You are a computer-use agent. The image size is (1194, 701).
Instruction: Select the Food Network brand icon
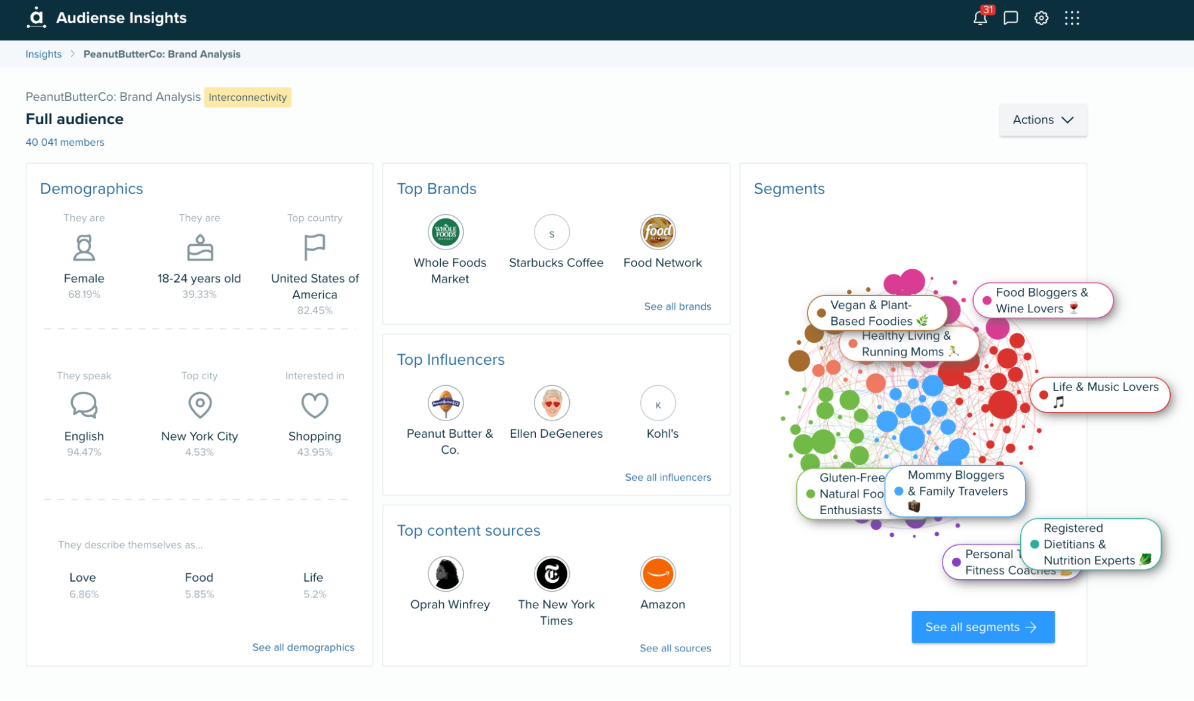pyautogui.click(x=661, y=233)
